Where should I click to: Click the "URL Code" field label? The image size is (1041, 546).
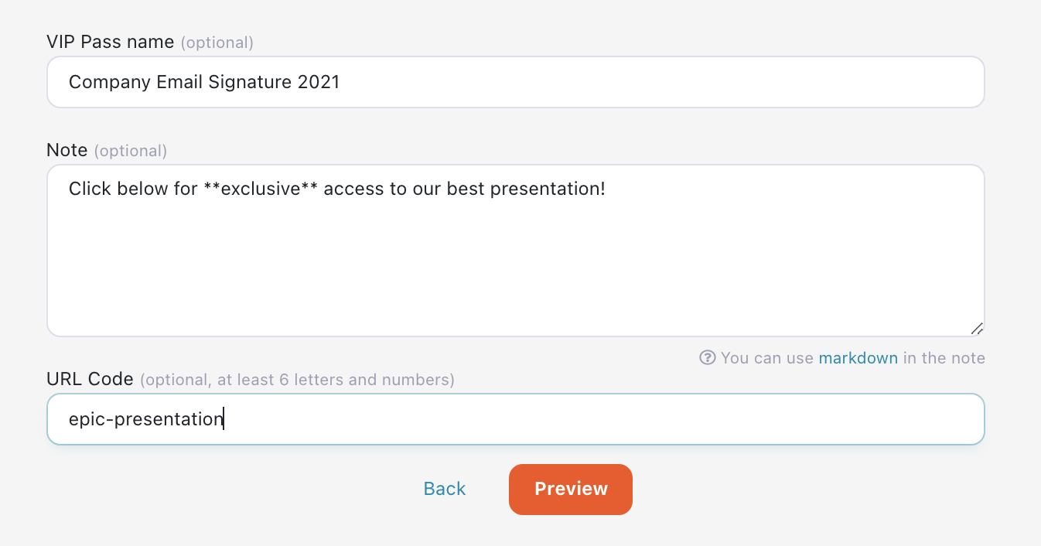(x=90, y=380)
